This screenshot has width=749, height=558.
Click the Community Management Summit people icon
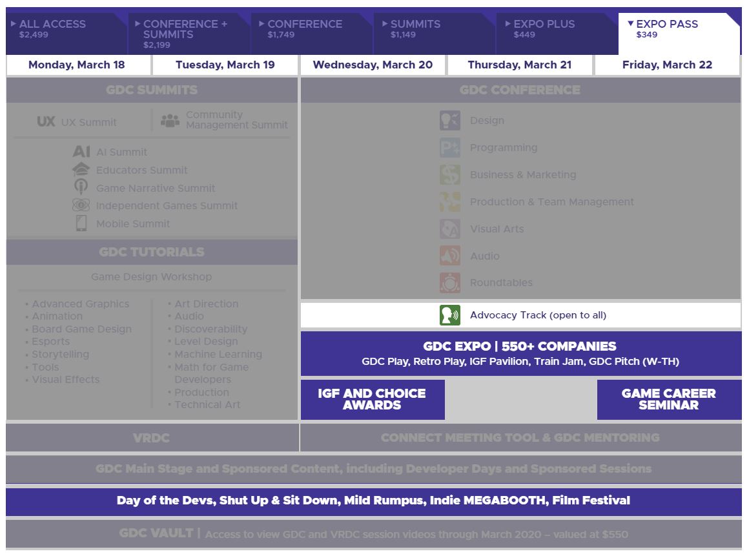(x=170, y=120)
